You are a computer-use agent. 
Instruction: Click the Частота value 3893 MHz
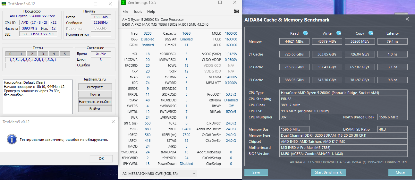[x=30, y=28]
